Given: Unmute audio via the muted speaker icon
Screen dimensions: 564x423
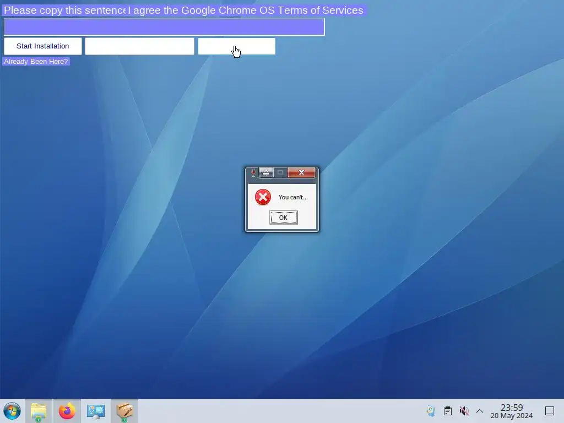Looking at the screenshot, I should [x=464, y=411].
